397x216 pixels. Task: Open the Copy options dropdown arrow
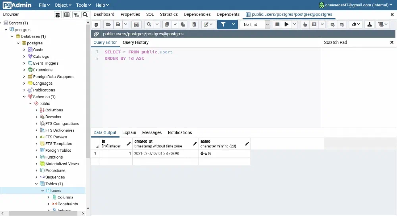click(175, 25)
